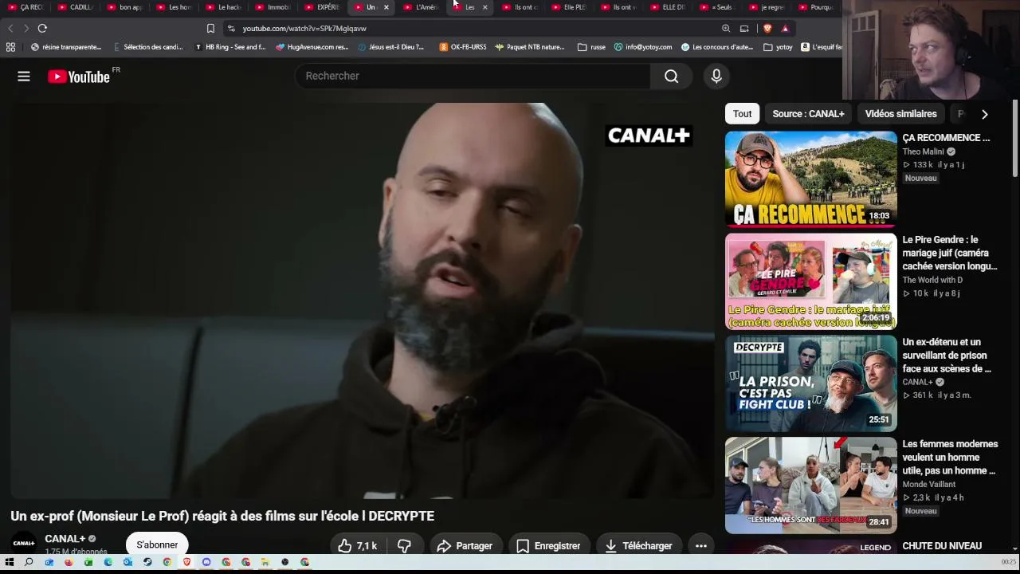
Task: Open 'Monde Vaillant' channel name
Action: tap(928, 484)
